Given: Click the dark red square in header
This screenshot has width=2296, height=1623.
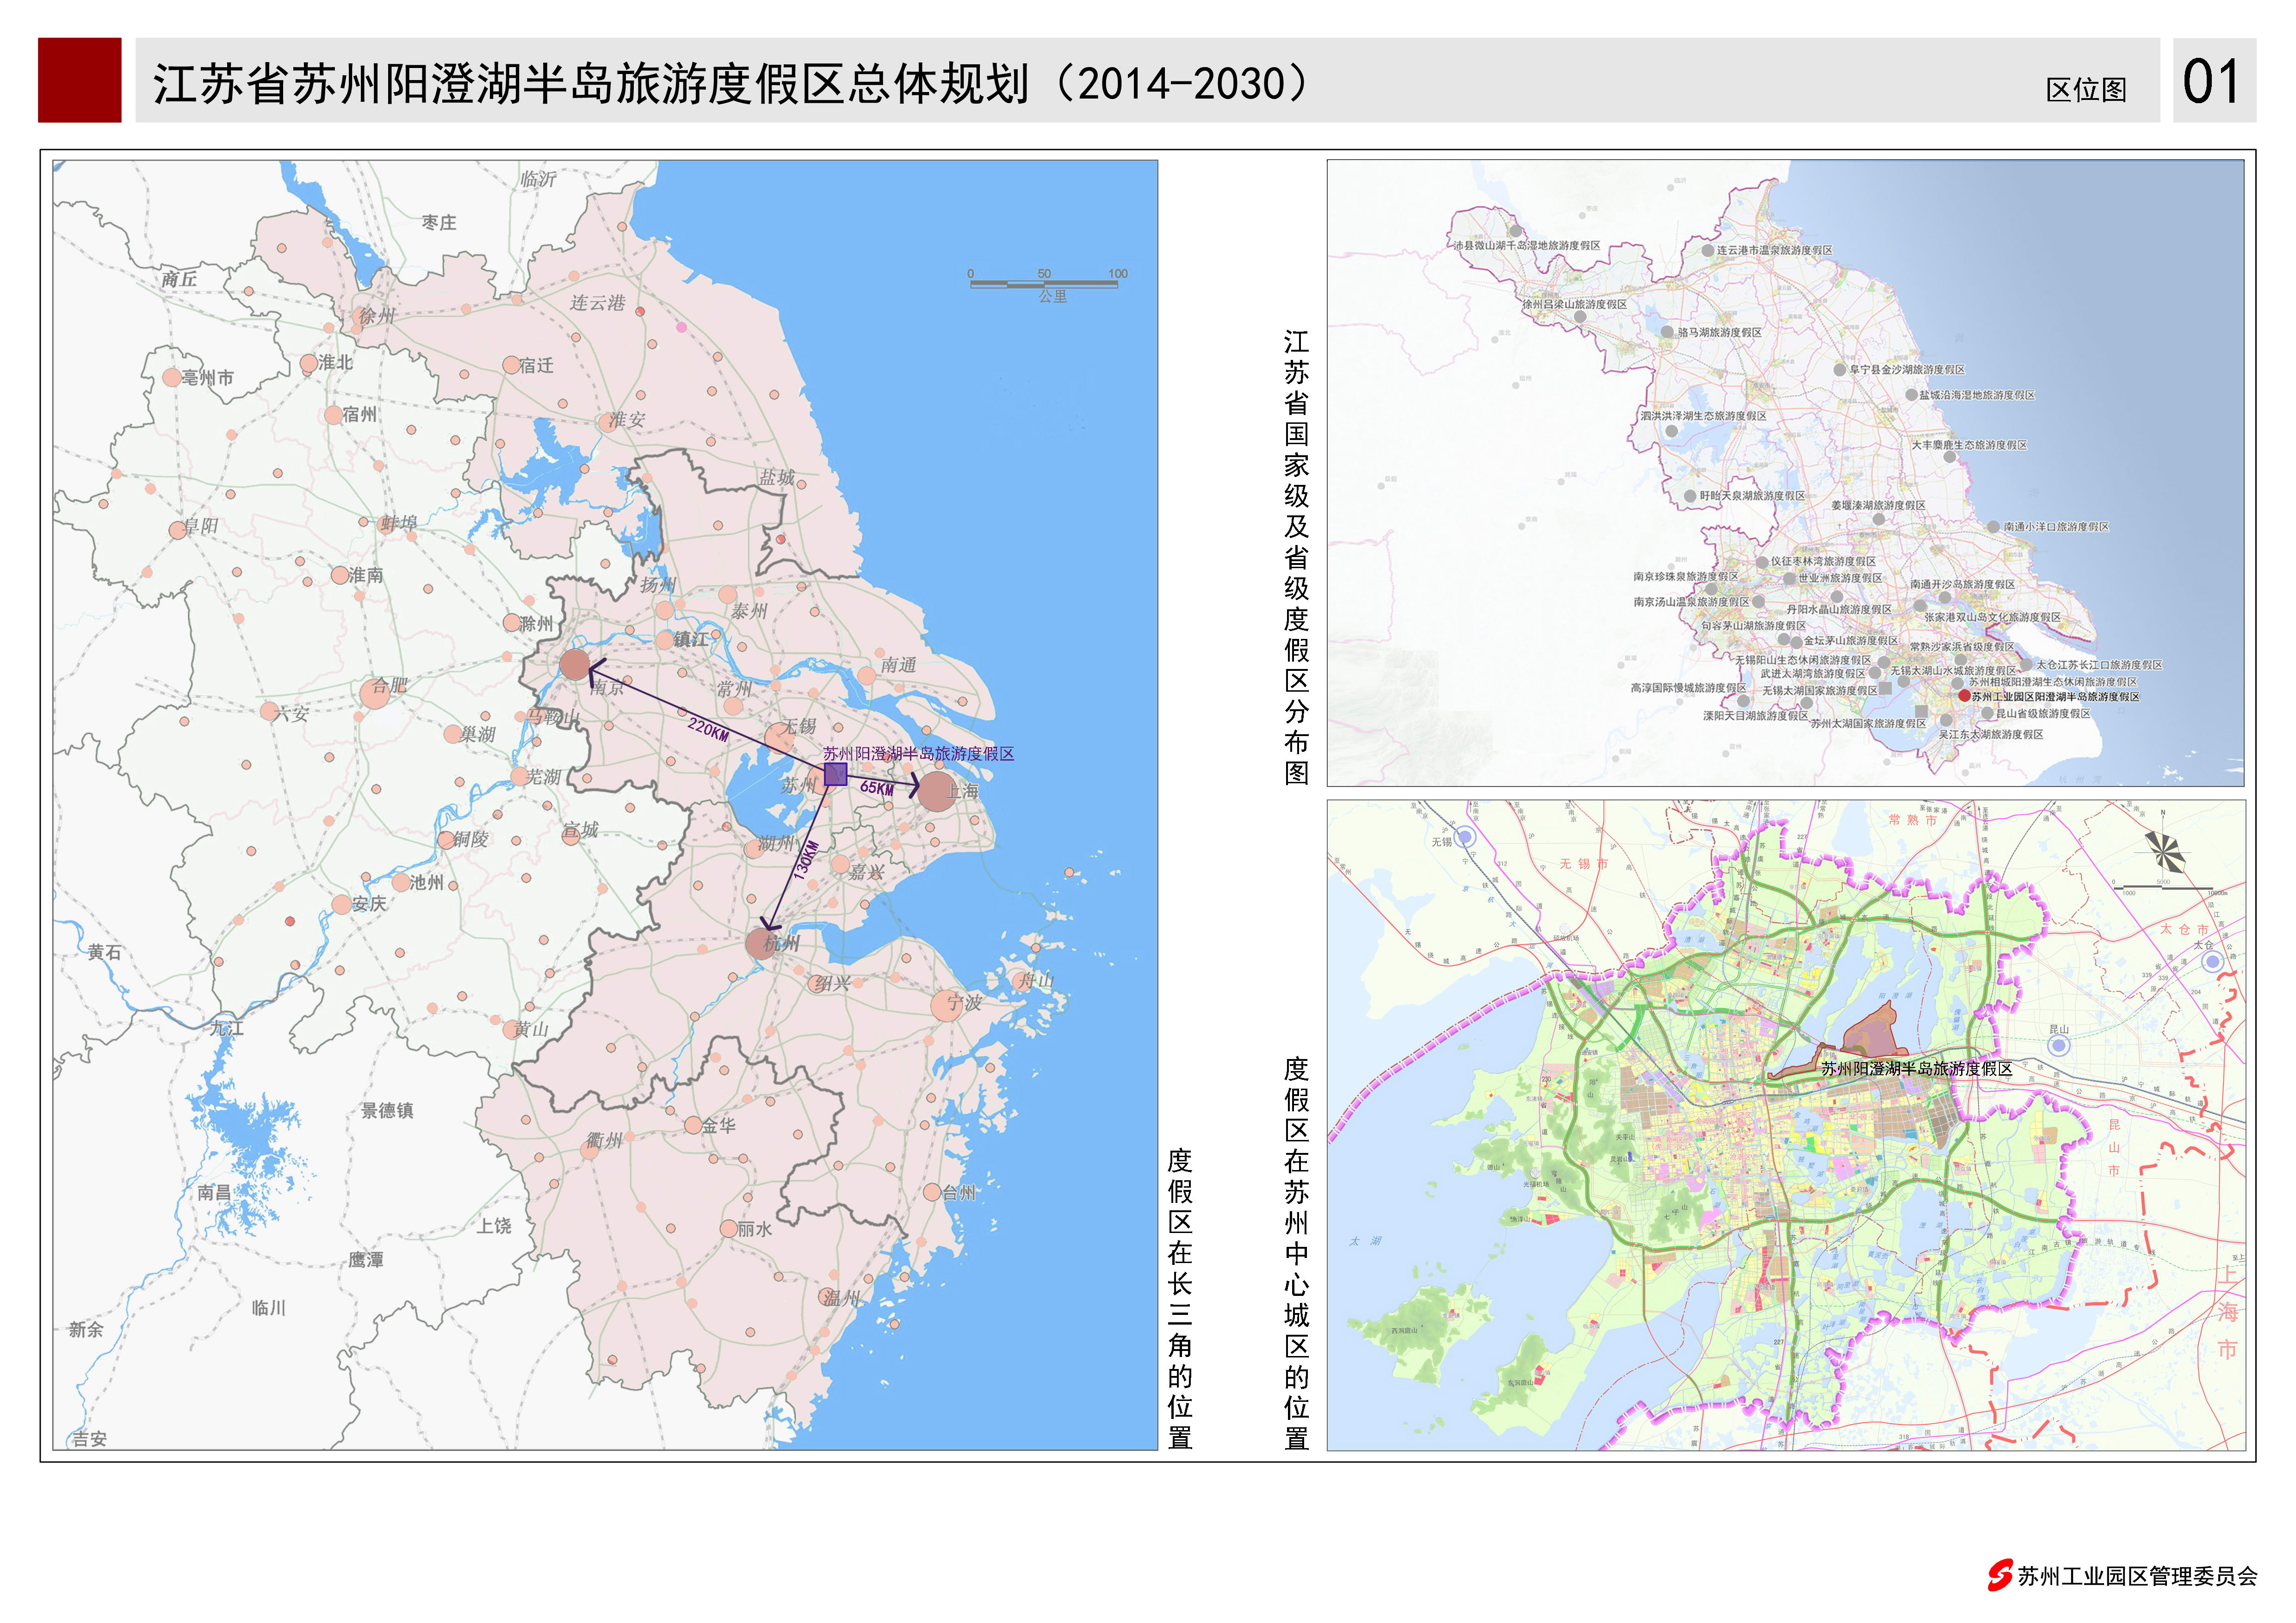Looking at the screenshot, I should (80, 81).
